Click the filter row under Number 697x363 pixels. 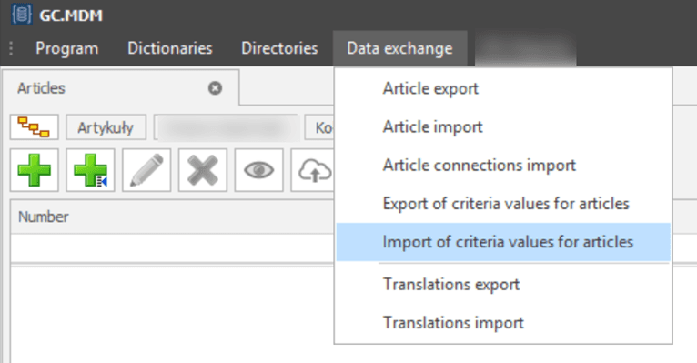[x=172, y=248]
